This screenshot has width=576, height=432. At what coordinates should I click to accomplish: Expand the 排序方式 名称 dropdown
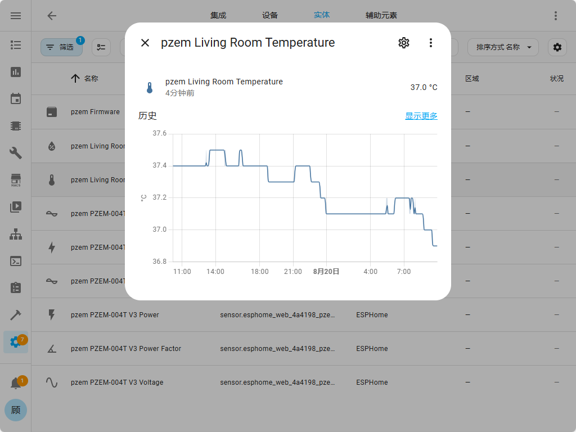[503, 47]
